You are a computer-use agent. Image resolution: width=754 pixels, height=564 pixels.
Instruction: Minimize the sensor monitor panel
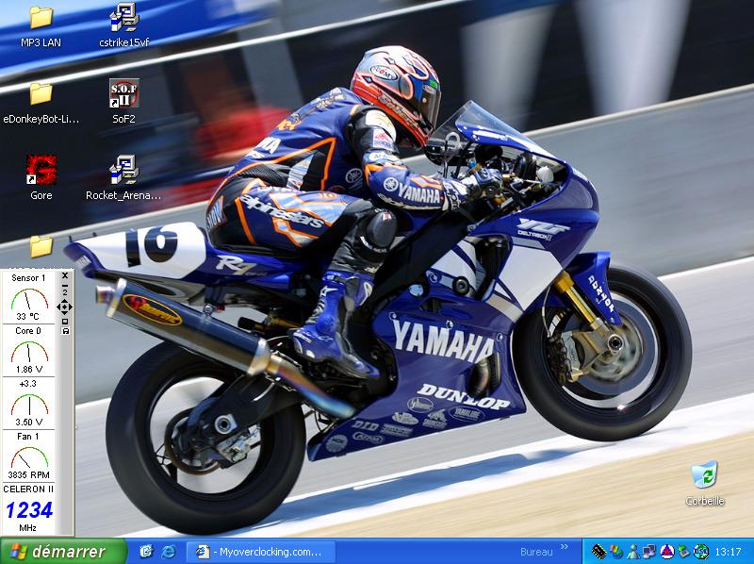coord(65,286)
